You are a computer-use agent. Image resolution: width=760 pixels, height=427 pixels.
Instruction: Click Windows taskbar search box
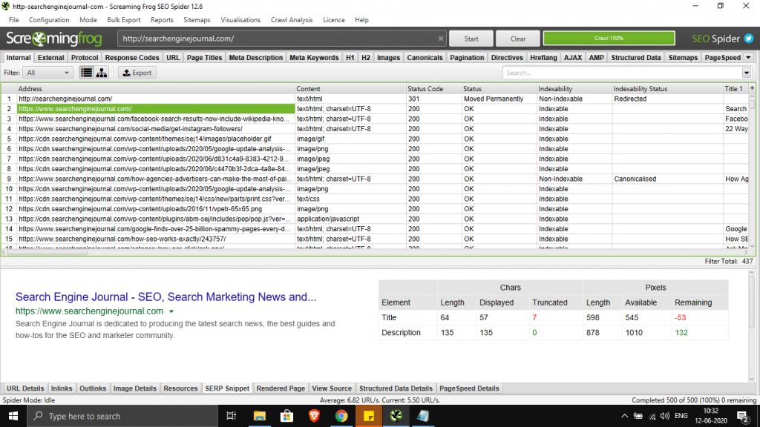(122, 416)
